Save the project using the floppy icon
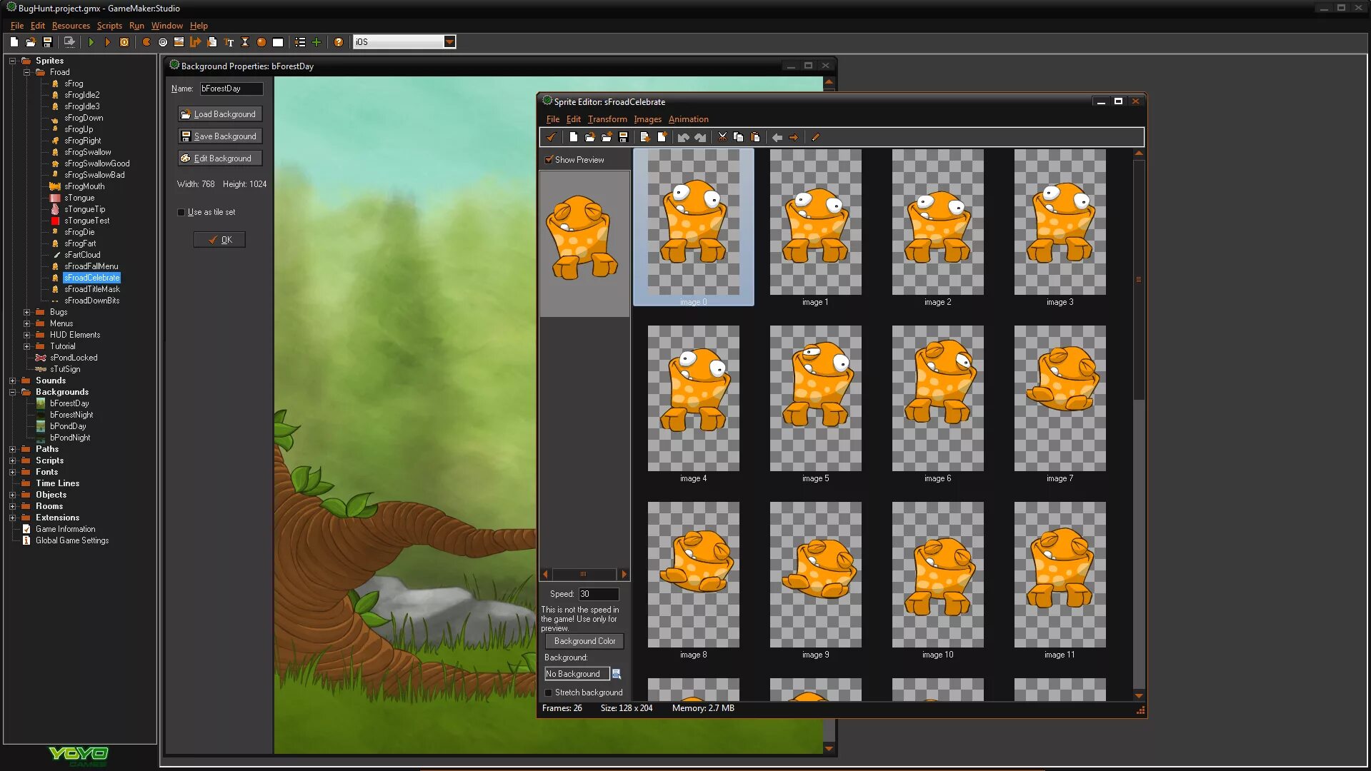The width and height of the screenshot is (1371, 771). (x=48, y=42)
